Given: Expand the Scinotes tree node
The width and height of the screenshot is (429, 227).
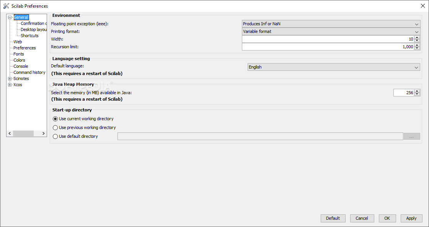Looking at the screenshot, I should pyautogui.click(x=10, y=78).
